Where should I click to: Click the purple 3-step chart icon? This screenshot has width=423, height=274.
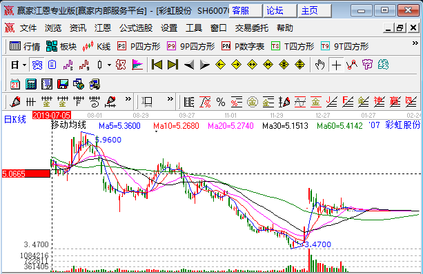click(68, 65)
